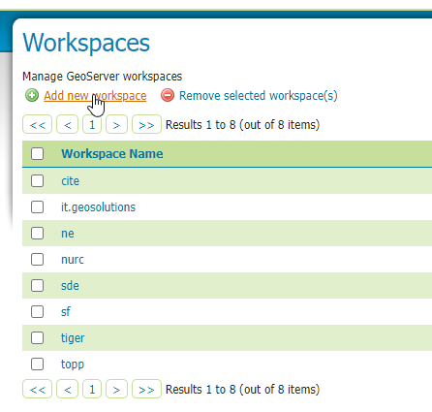This screenshot has width=432, height=412.
Task: Click the Workspaces page heading
Action: point(86,43)
